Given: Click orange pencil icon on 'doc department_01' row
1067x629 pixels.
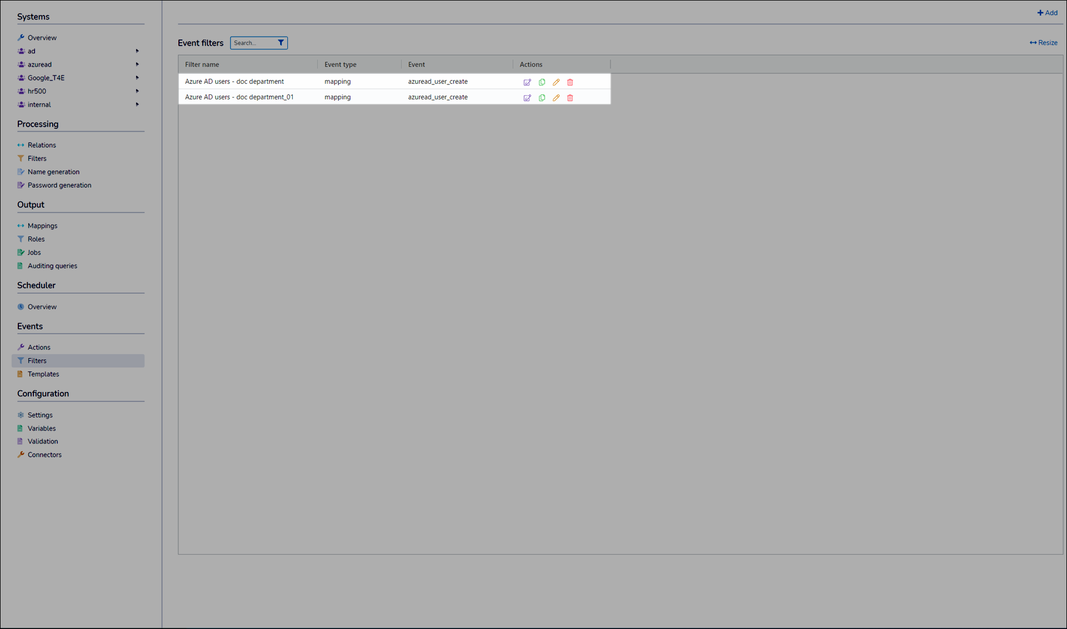Looking at the screenshot, I should point(556,98).
